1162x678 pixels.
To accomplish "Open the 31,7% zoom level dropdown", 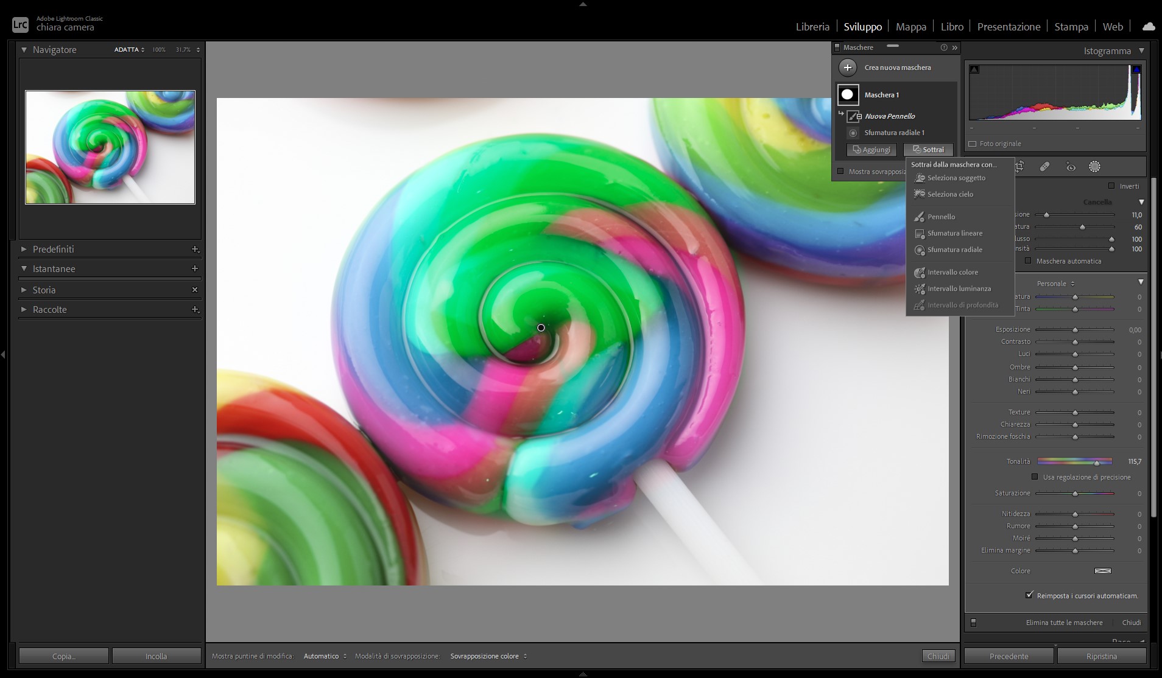I will [188, 49].
